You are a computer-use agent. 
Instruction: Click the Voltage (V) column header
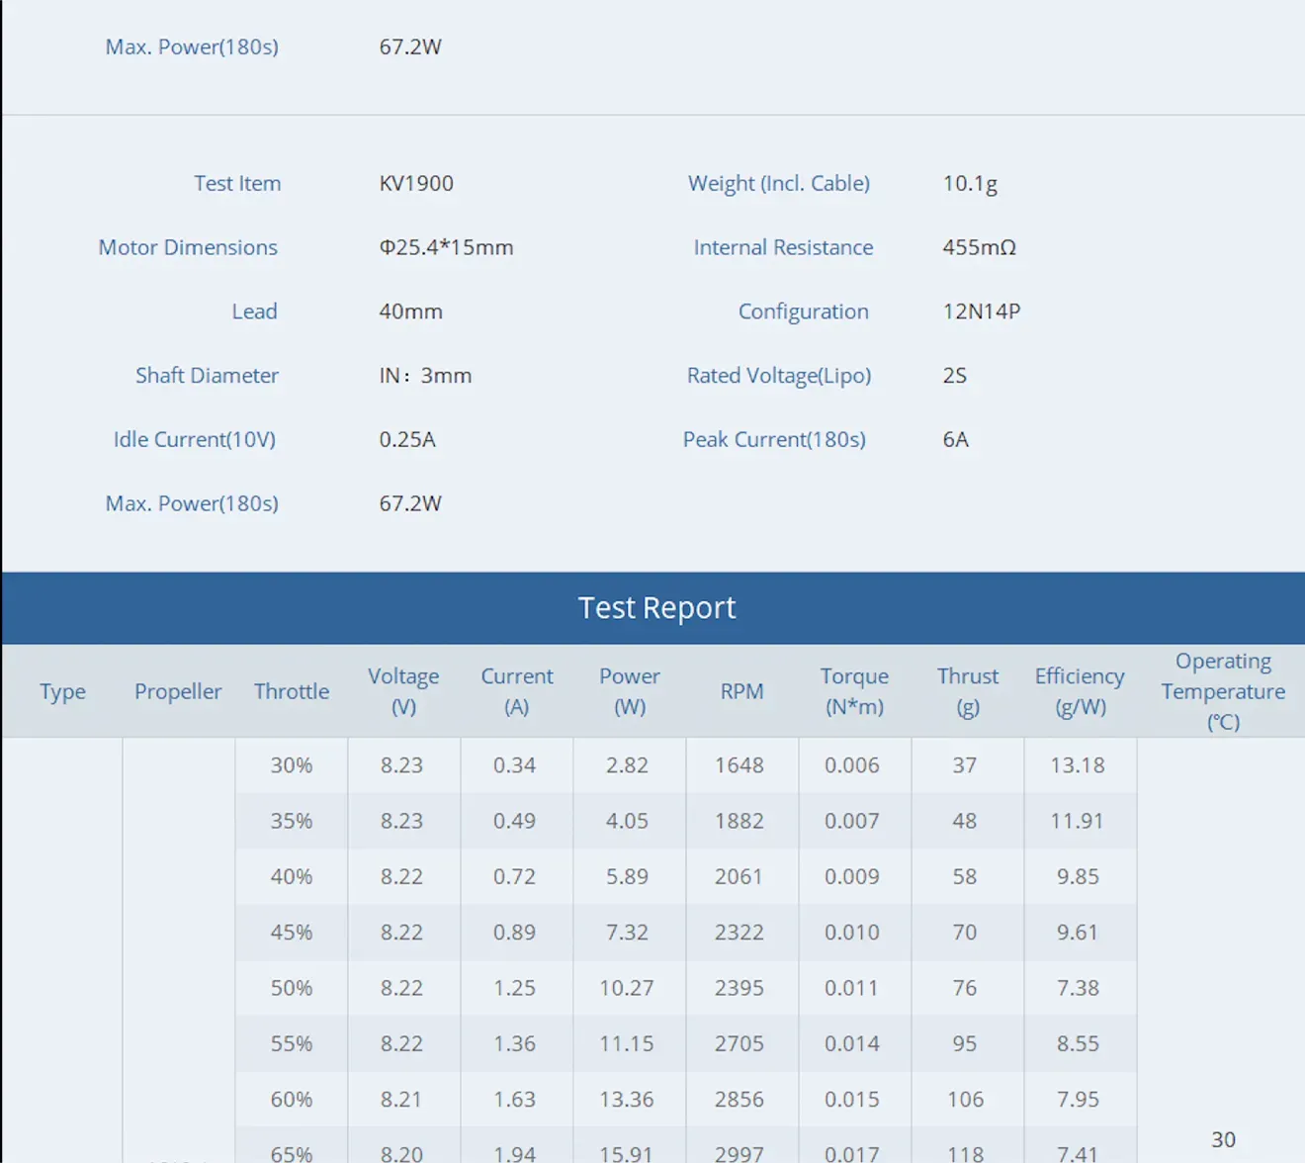click(x=403, y=691)
